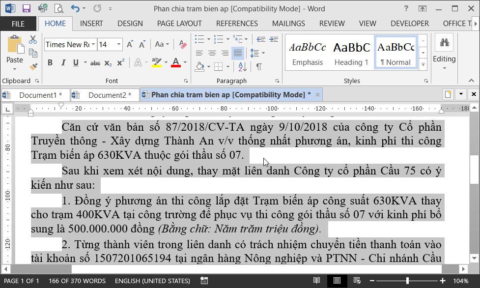
Task: Switch to the MAILINGS ribbon tab
Action: coord(289,23)
